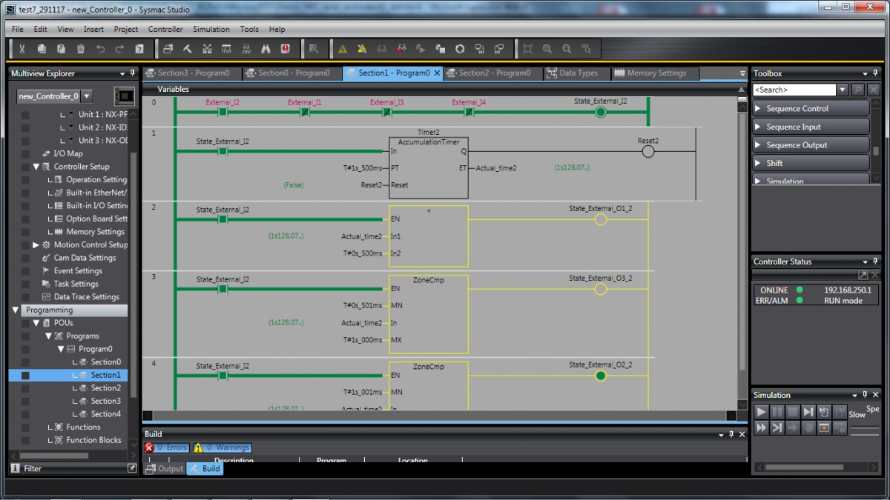Pin the Toolbox panel with pushpin icon
This screenshot has height=500, width=890.
(x=876, y=73)
